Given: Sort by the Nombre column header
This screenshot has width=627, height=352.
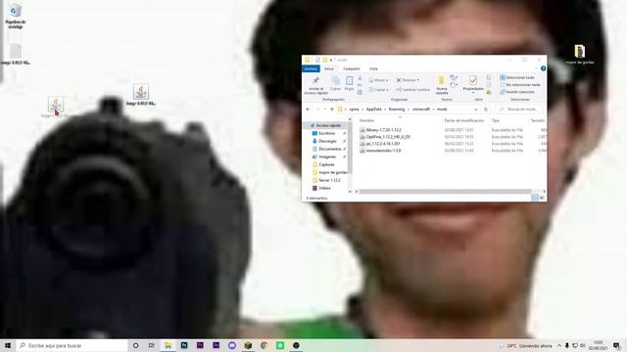Looking at the screenshot, I should 366,120.
